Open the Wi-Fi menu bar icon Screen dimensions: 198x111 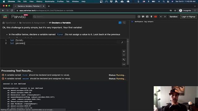[x=159, y=1]
